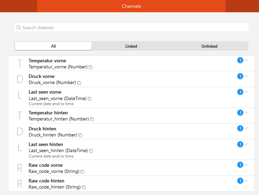
Task: Expand the Last seen vorne channel chevron
Action: tap(246, 92)
